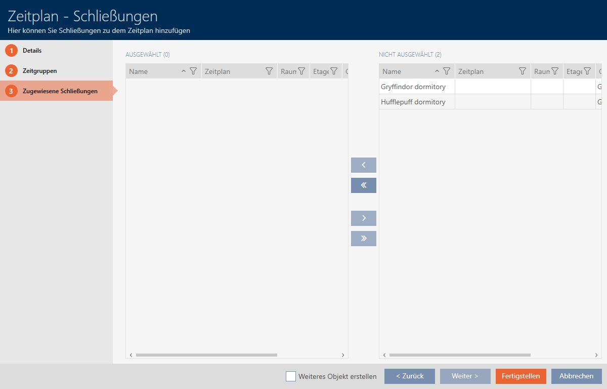Open the Details wizard step
This screenshot has height=389, width=607.
point(32,51)
